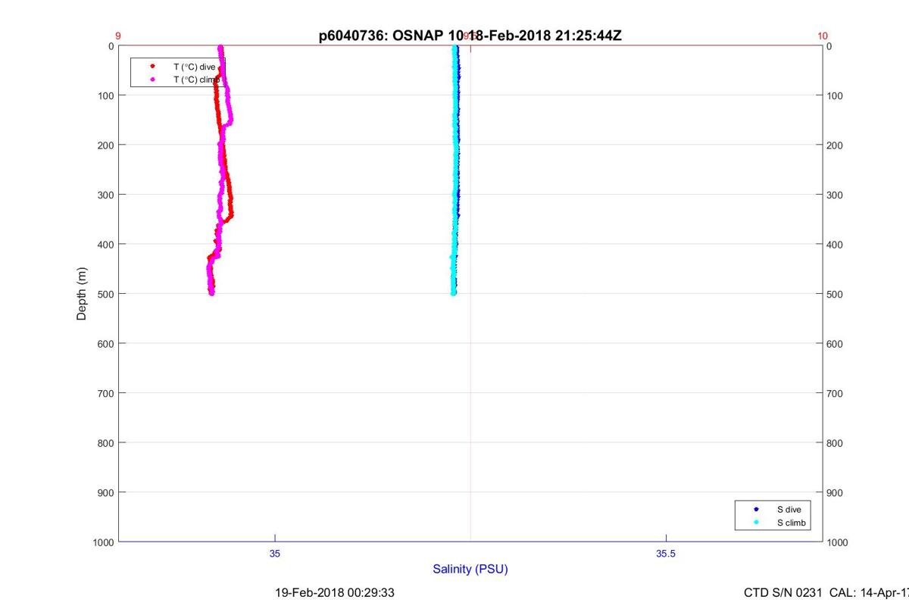
Task: Select the 'S climb' legend label
Action: [792, 523]
